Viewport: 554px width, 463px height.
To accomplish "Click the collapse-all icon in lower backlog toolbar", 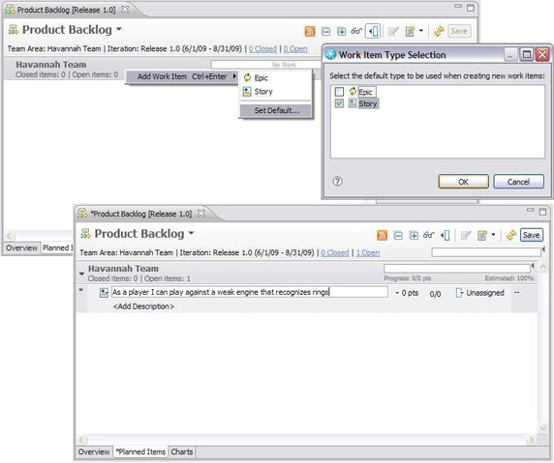I will click(398, 235).
